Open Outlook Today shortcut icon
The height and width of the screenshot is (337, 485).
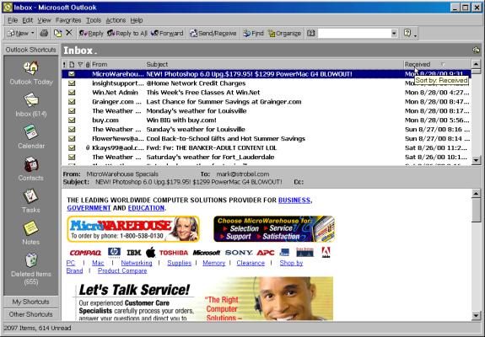coord(31,68)
